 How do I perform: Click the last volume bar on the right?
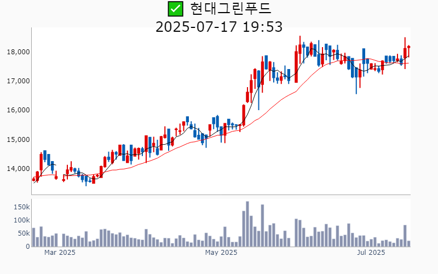click(x=408, y=244)
